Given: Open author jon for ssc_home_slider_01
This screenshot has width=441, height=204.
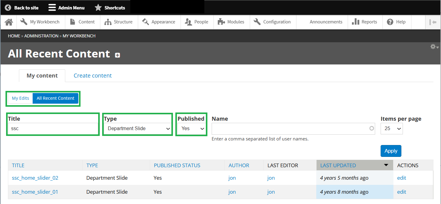Looking at the screenshot, I should click(x=232, y=192).
